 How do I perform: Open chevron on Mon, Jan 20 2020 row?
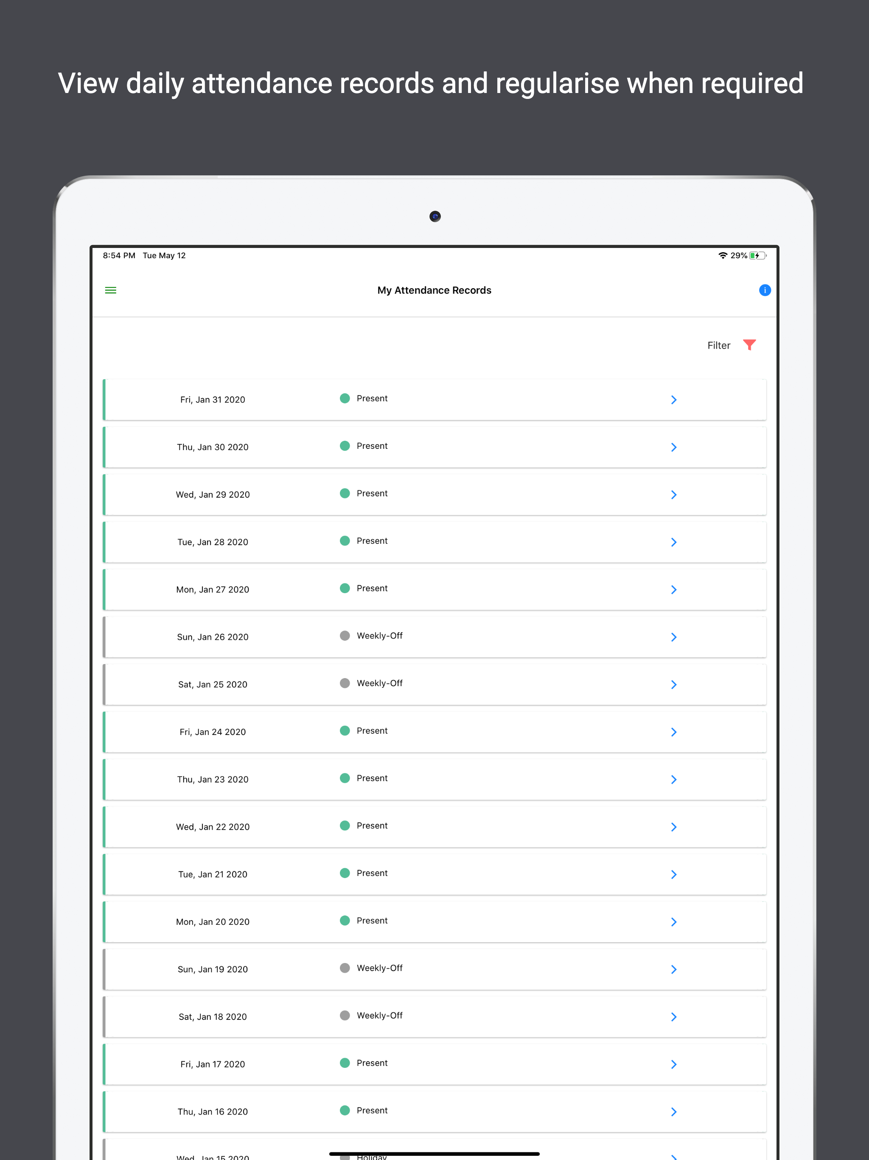[x=674, y=922]
